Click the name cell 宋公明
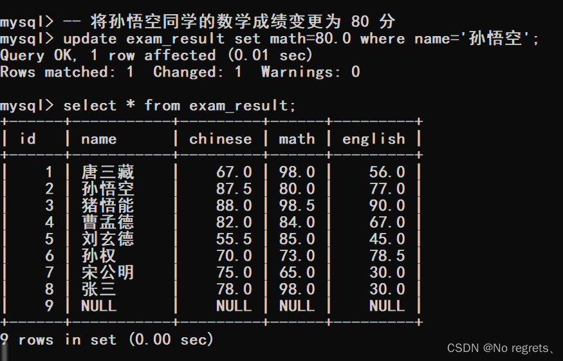The image size is (563, 361). (107, 272)
